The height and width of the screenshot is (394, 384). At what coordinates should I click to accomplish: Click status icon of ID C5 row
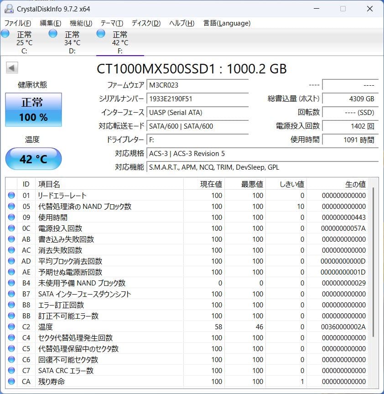point(11,348)
